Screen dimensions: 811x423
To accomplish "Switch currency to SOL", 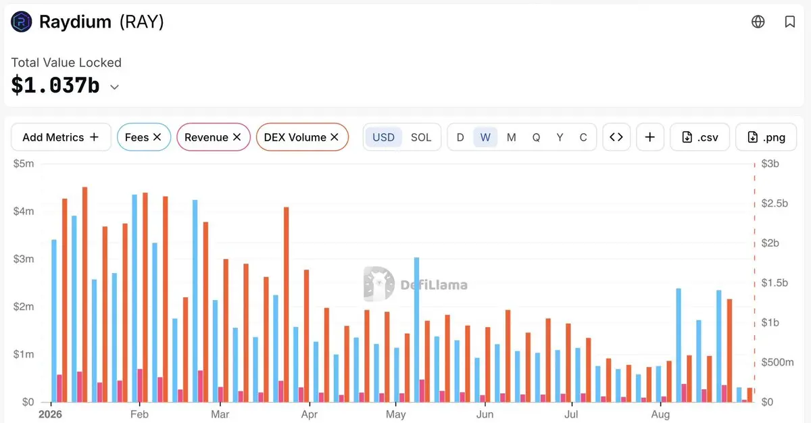I will point(421,137).
